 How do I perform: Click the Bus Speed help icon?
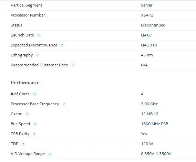pyautogui.click(x=35, y=124)
